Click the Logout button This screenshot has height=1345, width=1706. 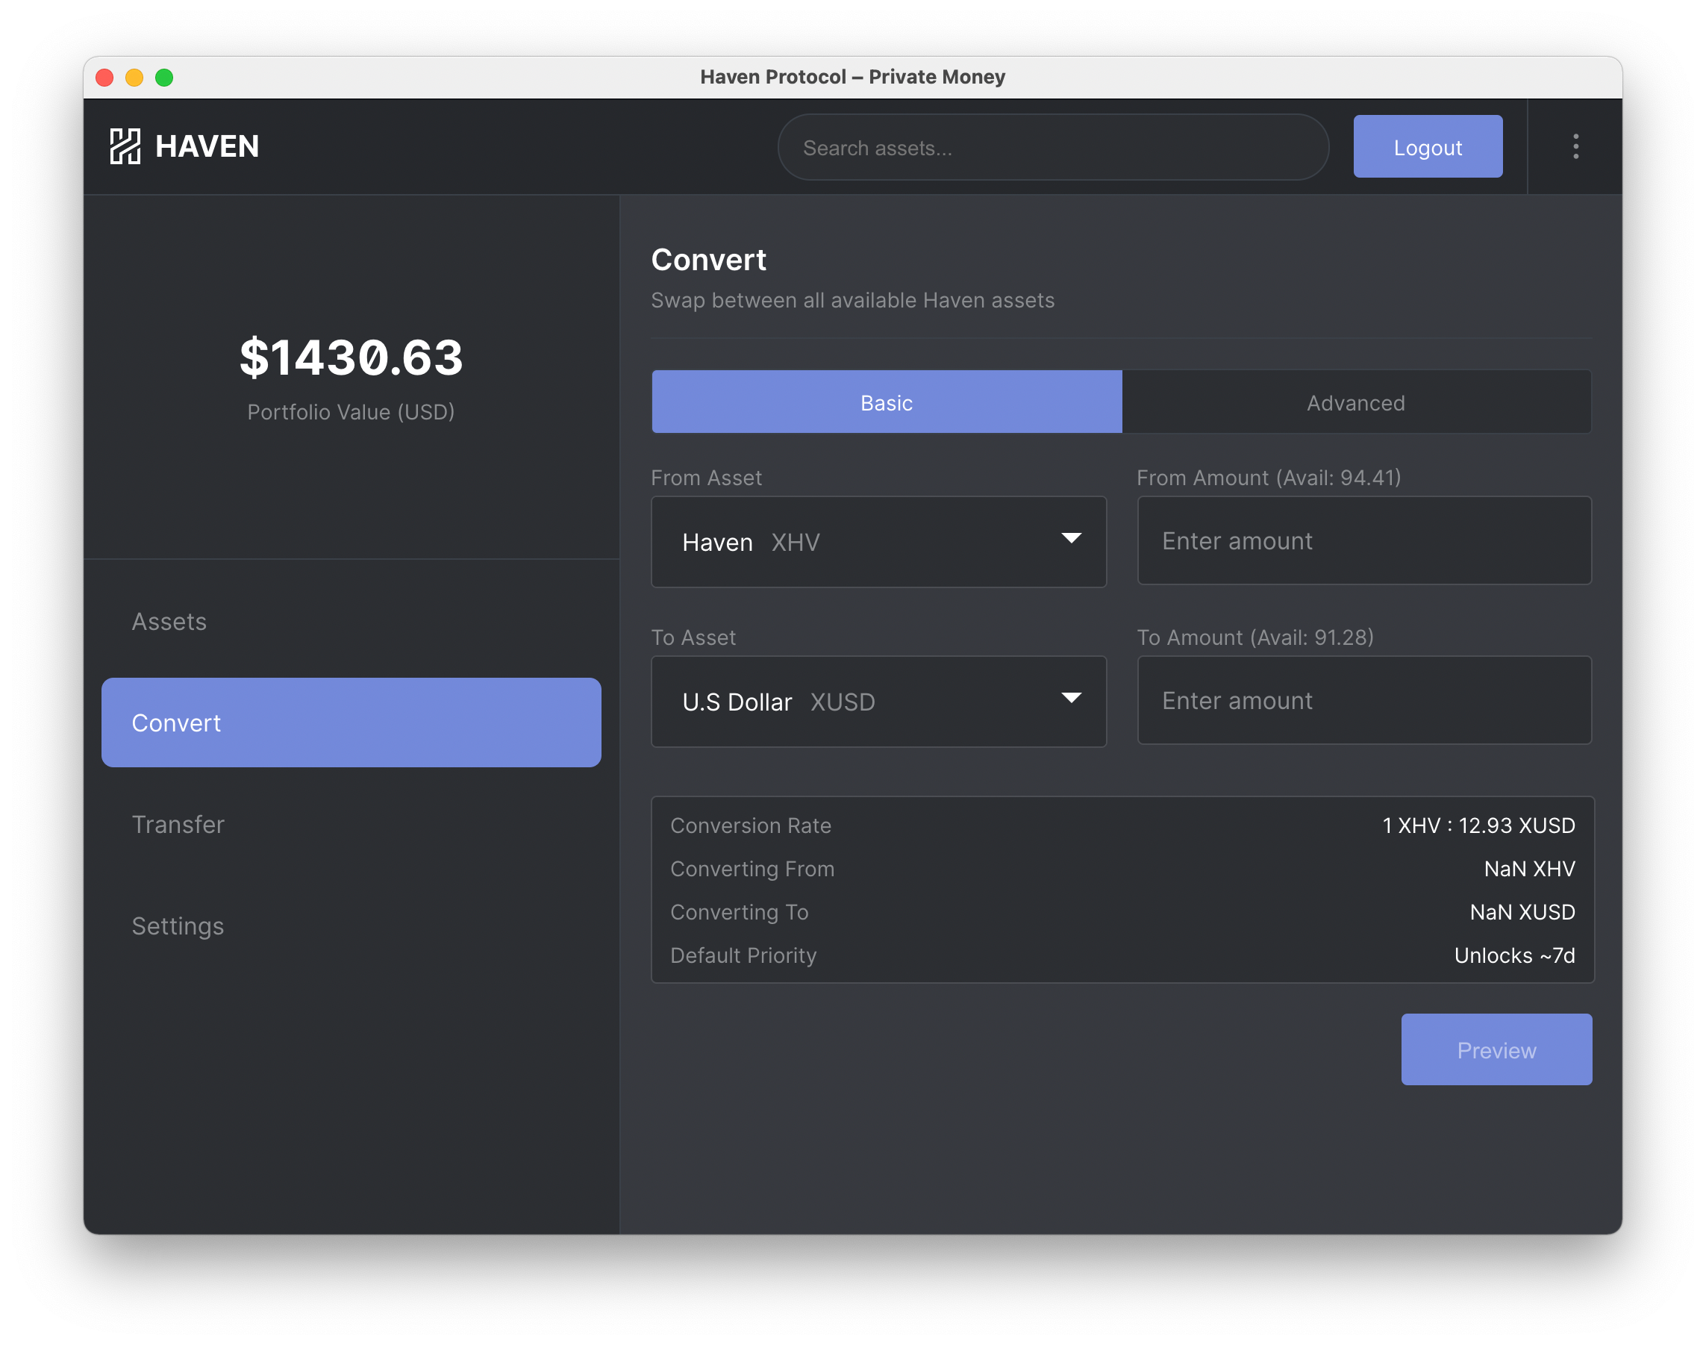coord(1428,147)
